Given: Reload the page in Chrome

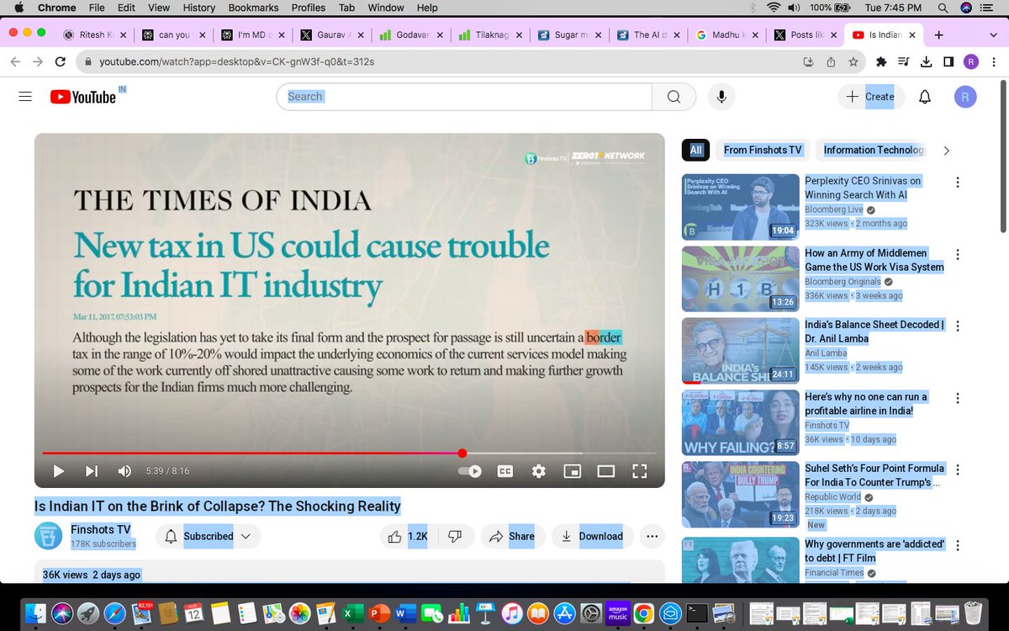Looking at the screenshot, I should click(60, 61).
